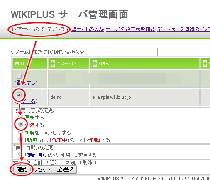The image size is (210, 180).
Task: Uncheck the demo site checkbox
Action: pos(19,95)
